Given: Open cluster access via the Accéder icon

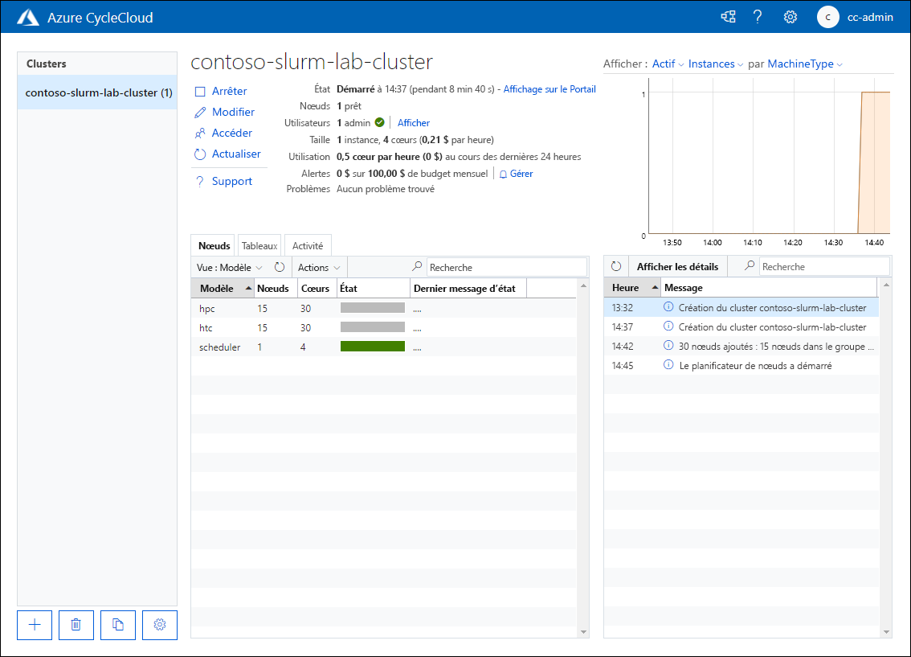Looking at the screenshot, I should coord(201,133).
